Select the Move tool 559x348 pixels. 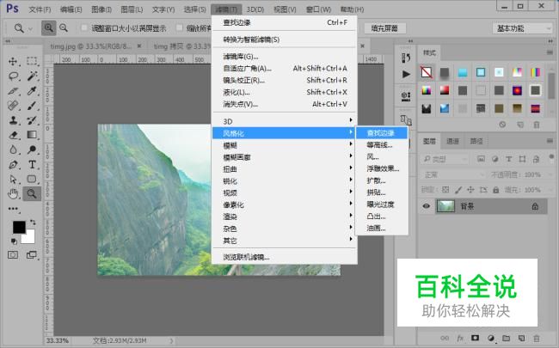click(13, 61)
